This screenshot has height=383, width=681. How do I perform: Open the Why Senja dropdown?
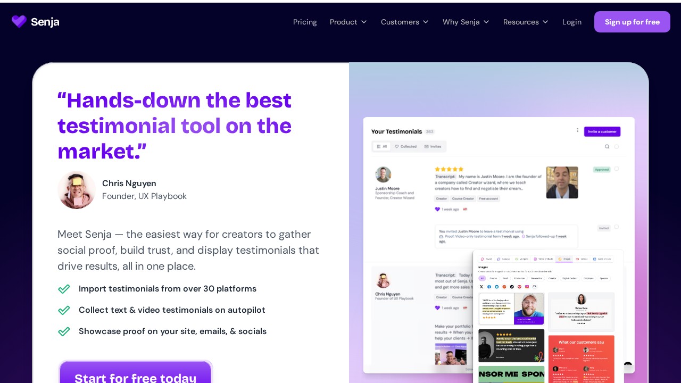point(466,22)
